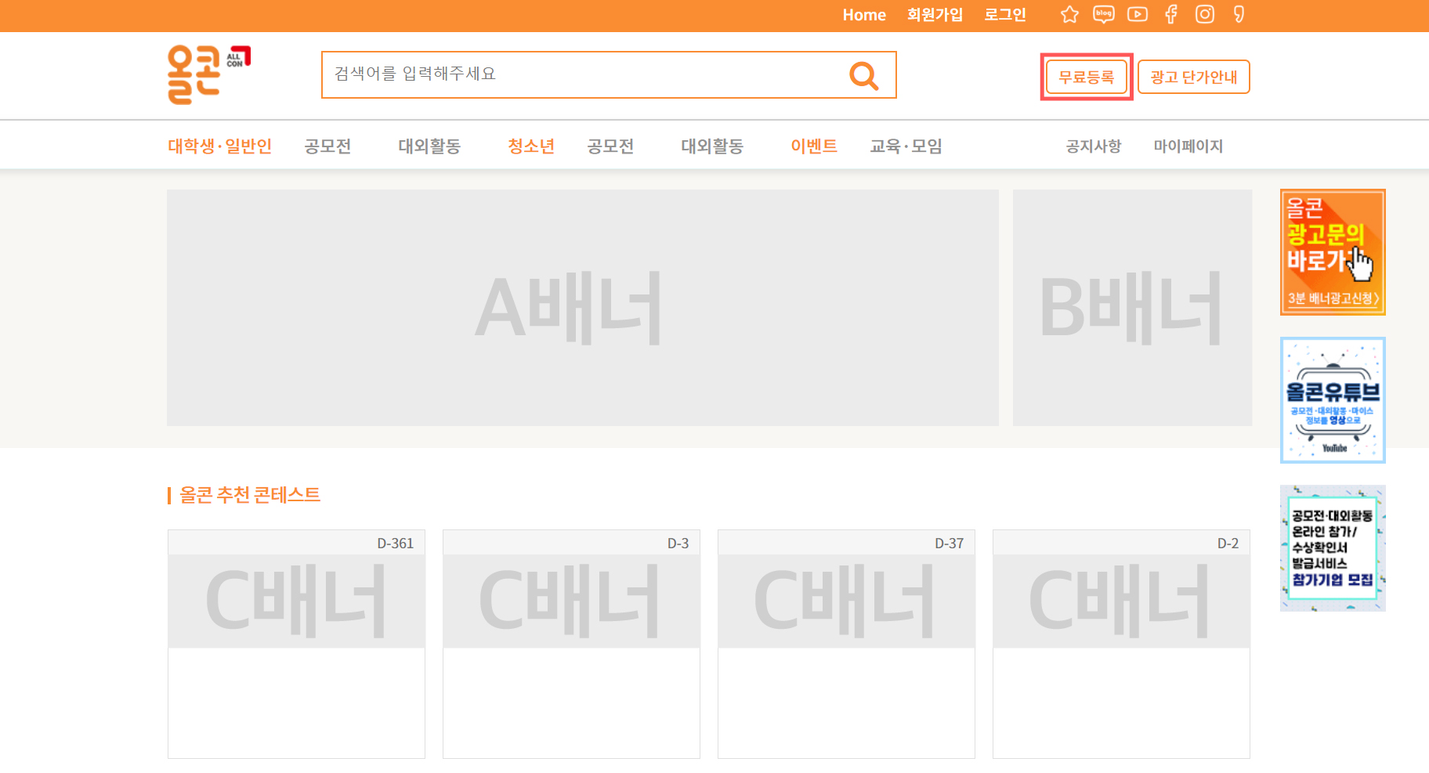Click the Facebook icon
The width and height of the screenshot is (1429, 773).
coord(1170,15)
